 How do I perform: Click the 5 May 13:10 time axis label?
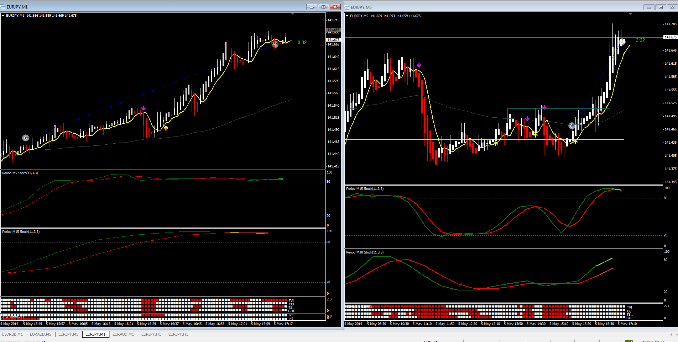(490, 324)
